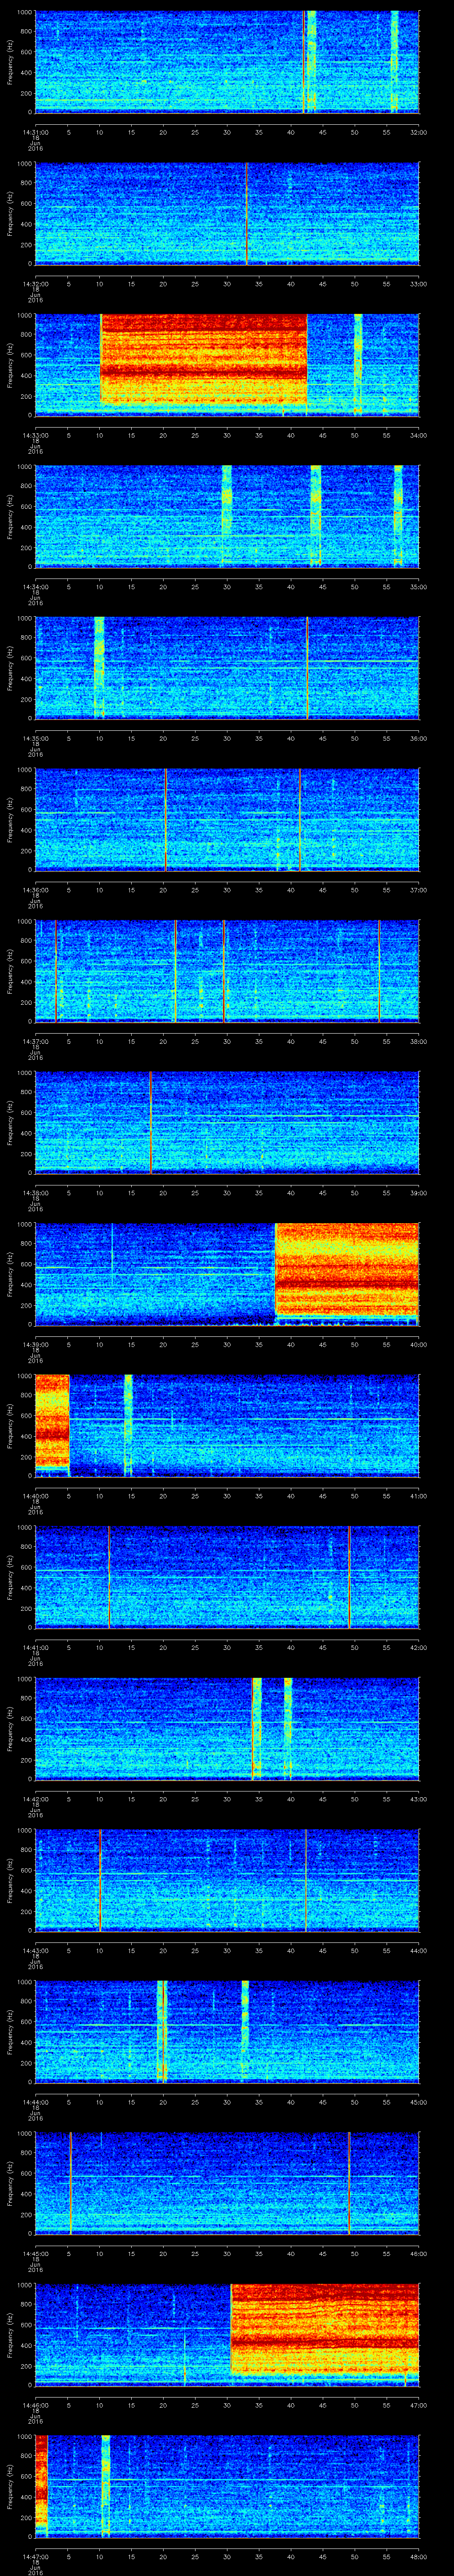This screenshot has height=2576, width=454.
Task: Click the red line near 5 seconds in 14:45 spectrogram
Action: coord(70,2183)
